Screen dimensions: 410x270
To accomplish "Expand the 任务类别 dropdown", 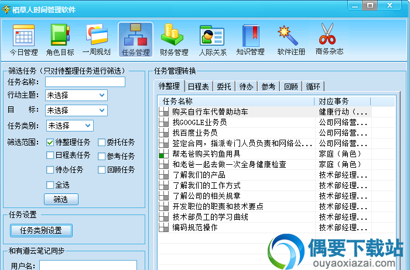I will point(88,126).
